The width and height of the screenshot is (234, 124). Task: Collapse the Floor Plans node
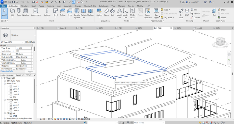5,84
